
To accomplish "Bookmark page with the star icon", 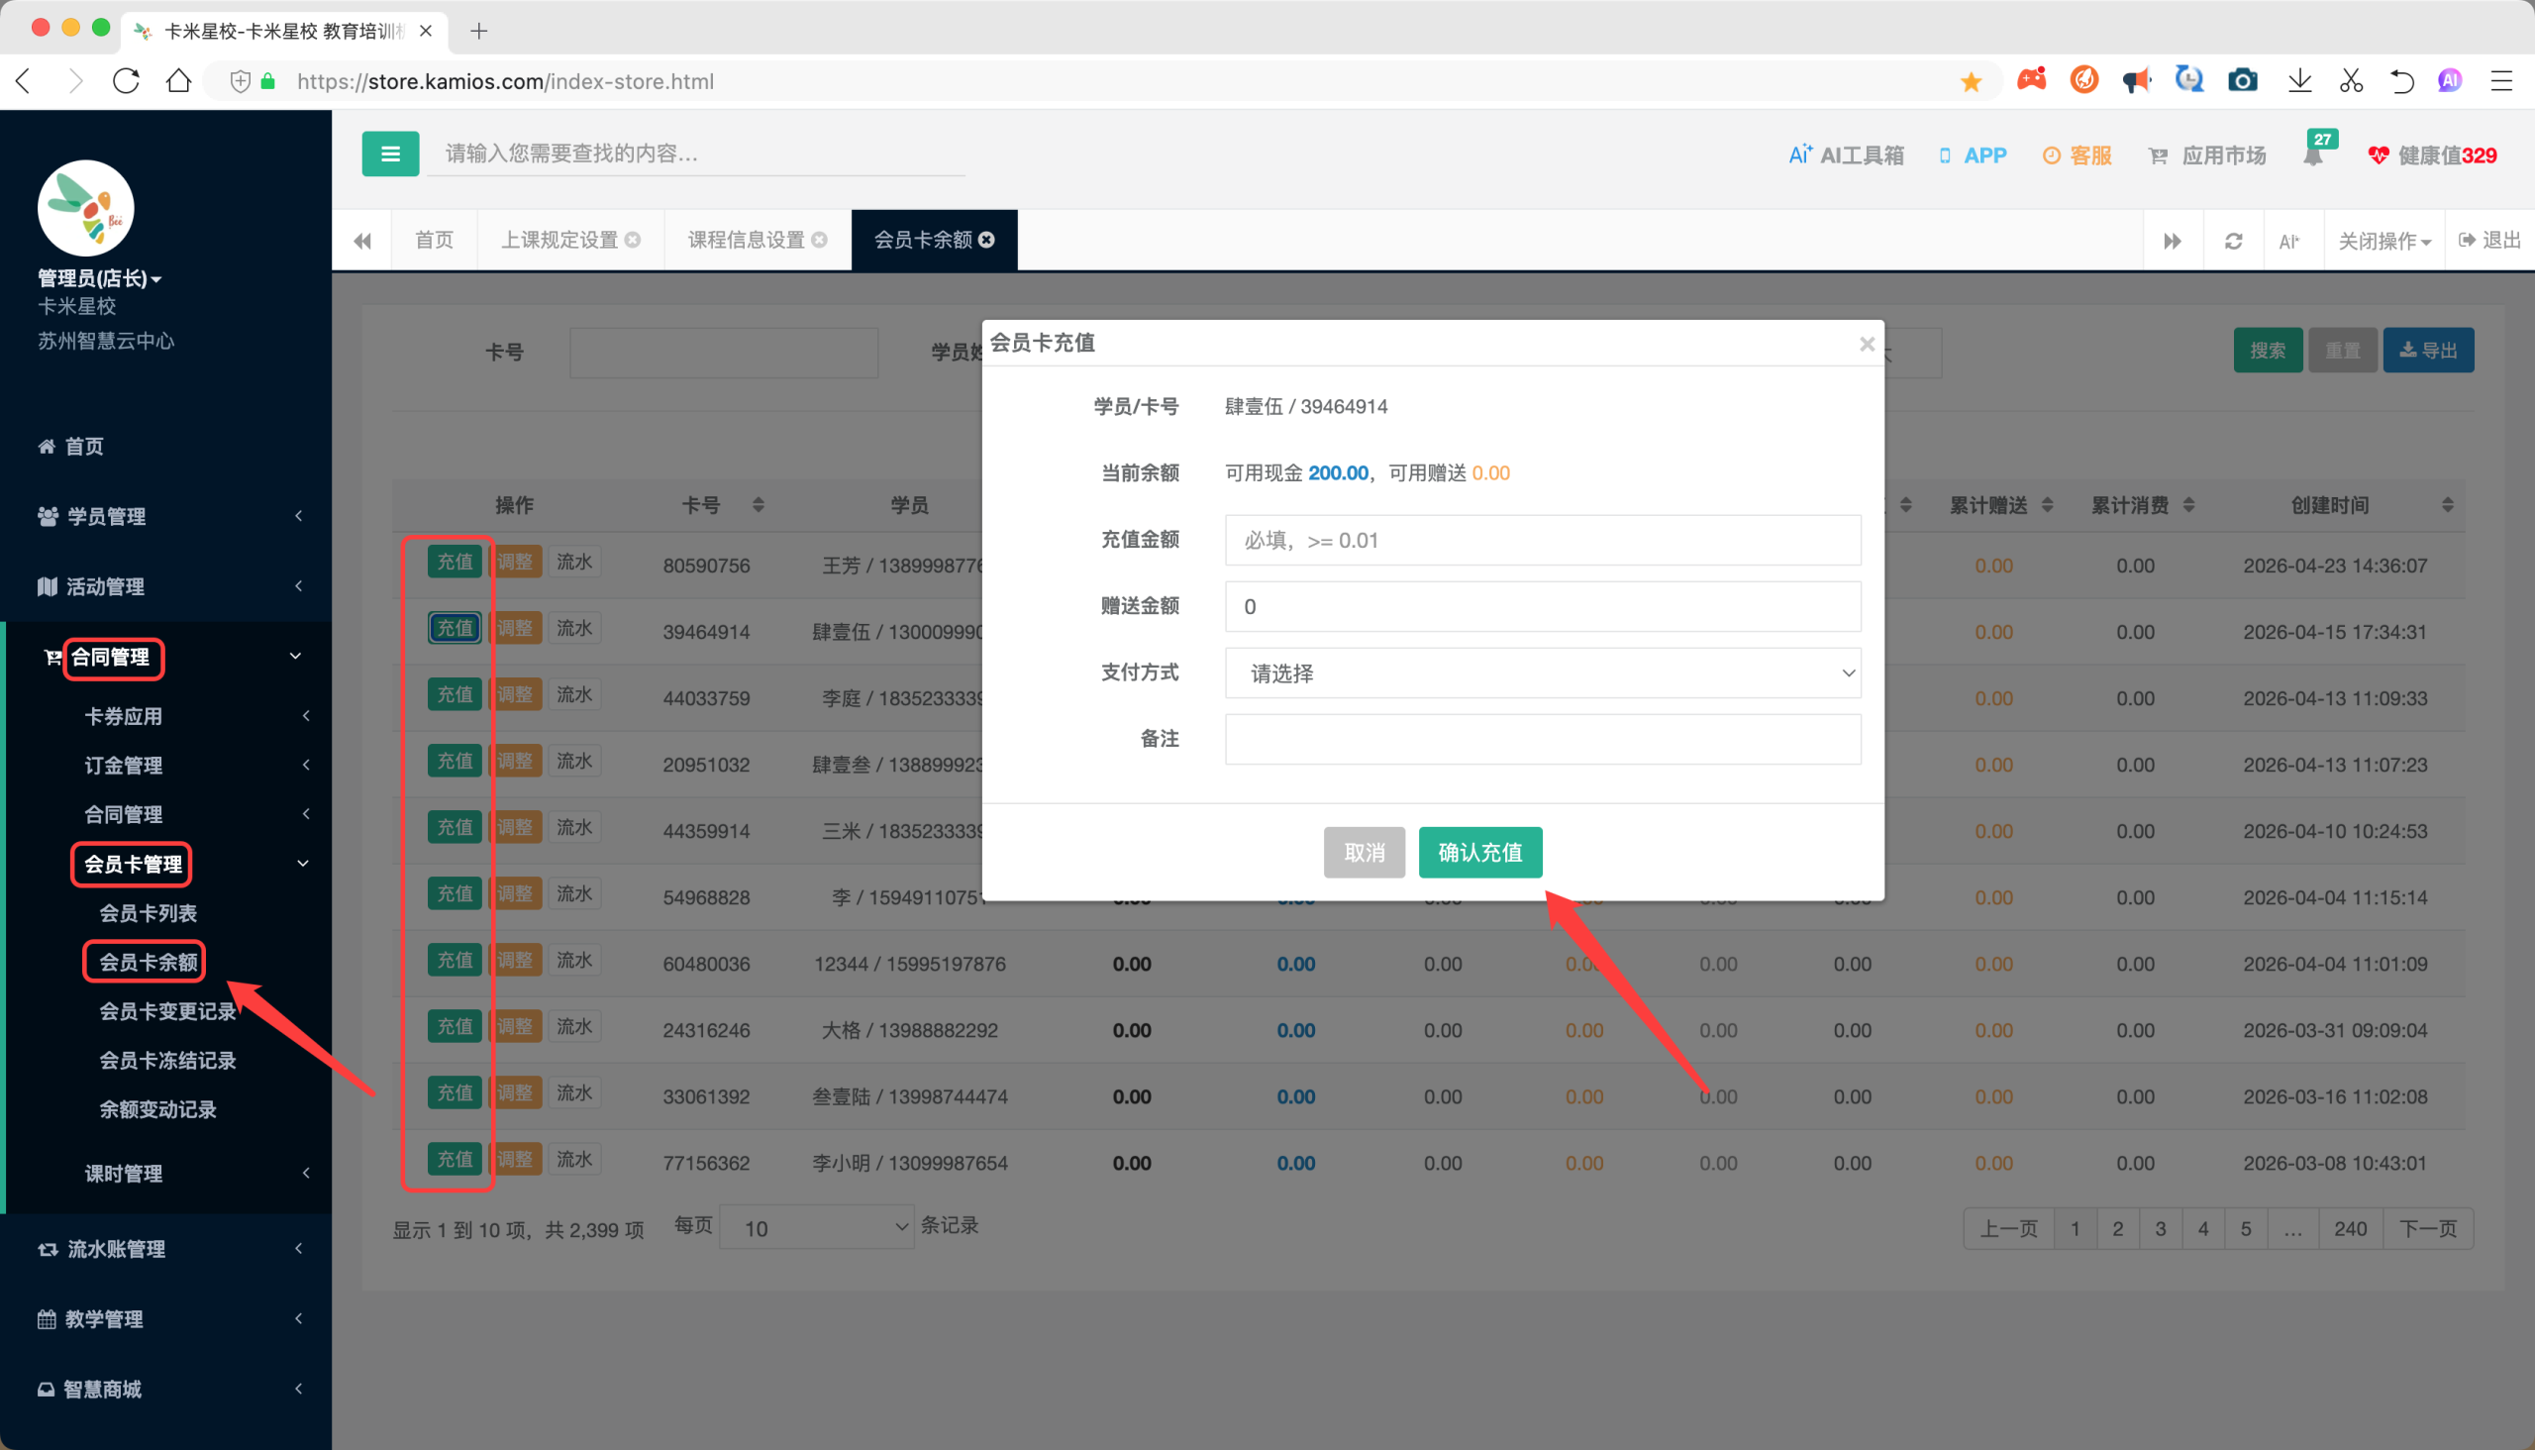I will point(1971,81).
